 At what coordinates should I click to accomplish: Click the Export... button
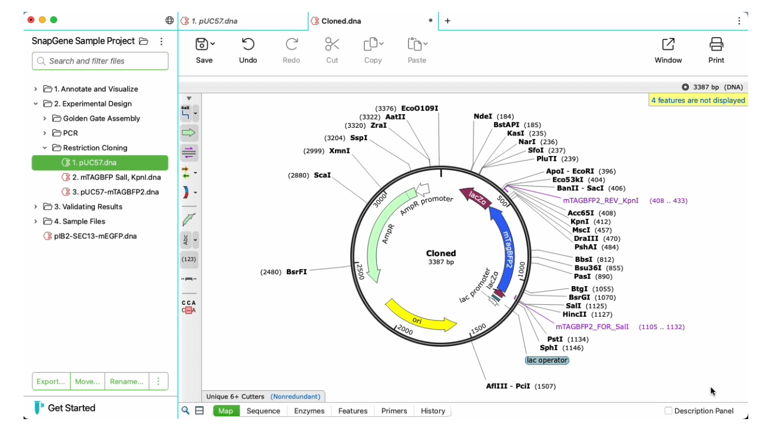tap(51, 381)
